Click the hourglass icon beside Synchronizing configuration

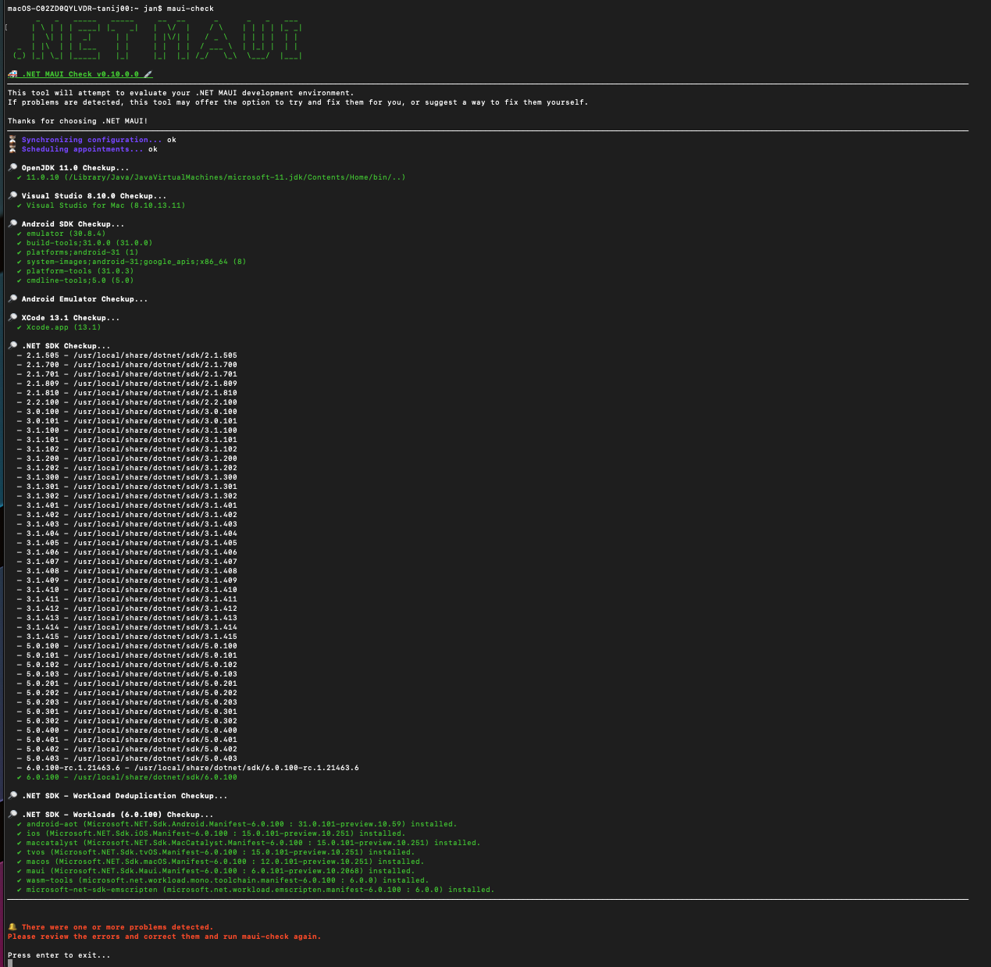(12, 140)
